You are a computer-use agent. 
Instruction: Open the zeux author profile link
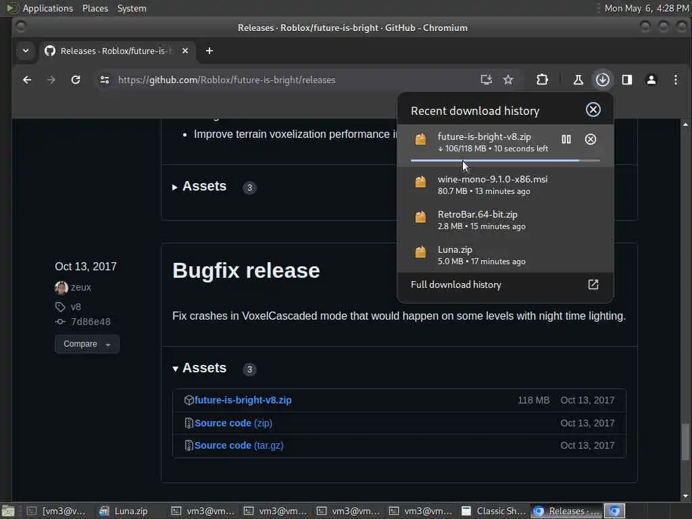coord(81,287)
